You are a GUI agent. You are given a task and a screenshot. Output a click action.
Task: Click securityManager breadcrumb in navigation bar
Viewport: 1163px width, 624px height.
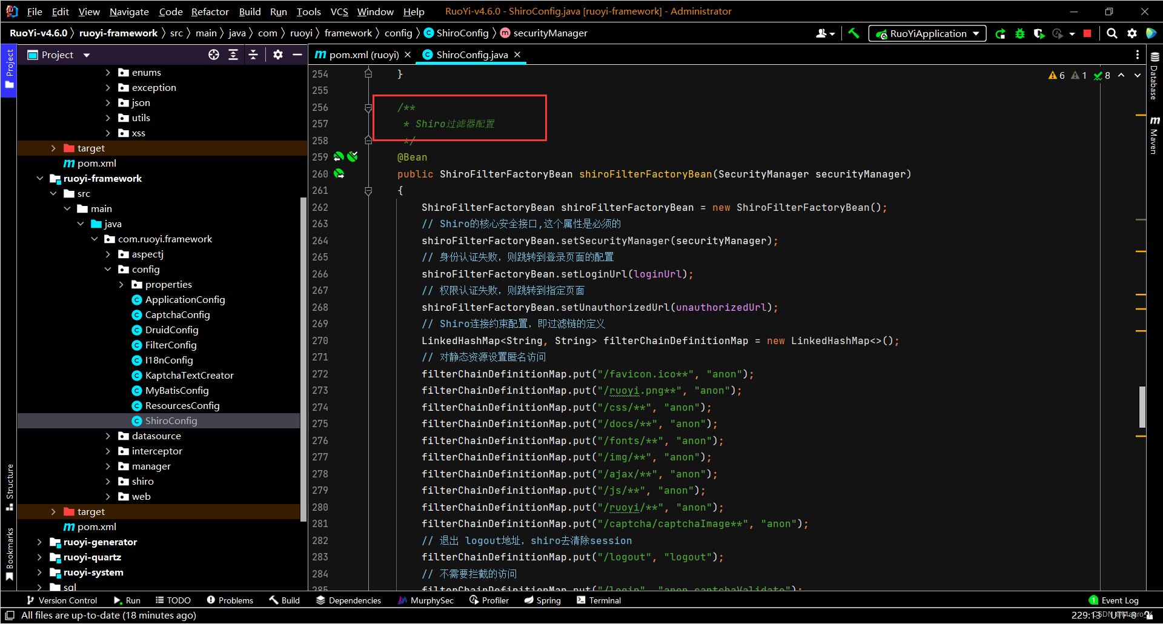tap(544, 33)
